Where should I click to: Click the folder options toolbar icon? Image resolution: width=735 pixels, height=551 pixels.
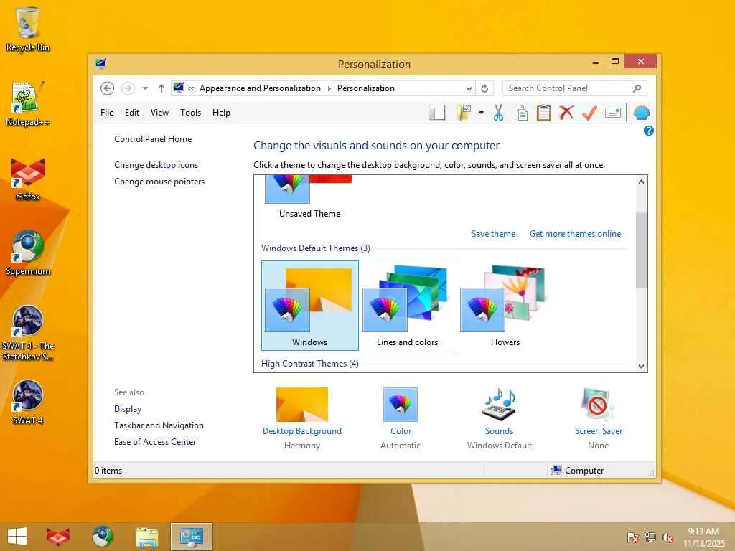[x=463, y=113]
